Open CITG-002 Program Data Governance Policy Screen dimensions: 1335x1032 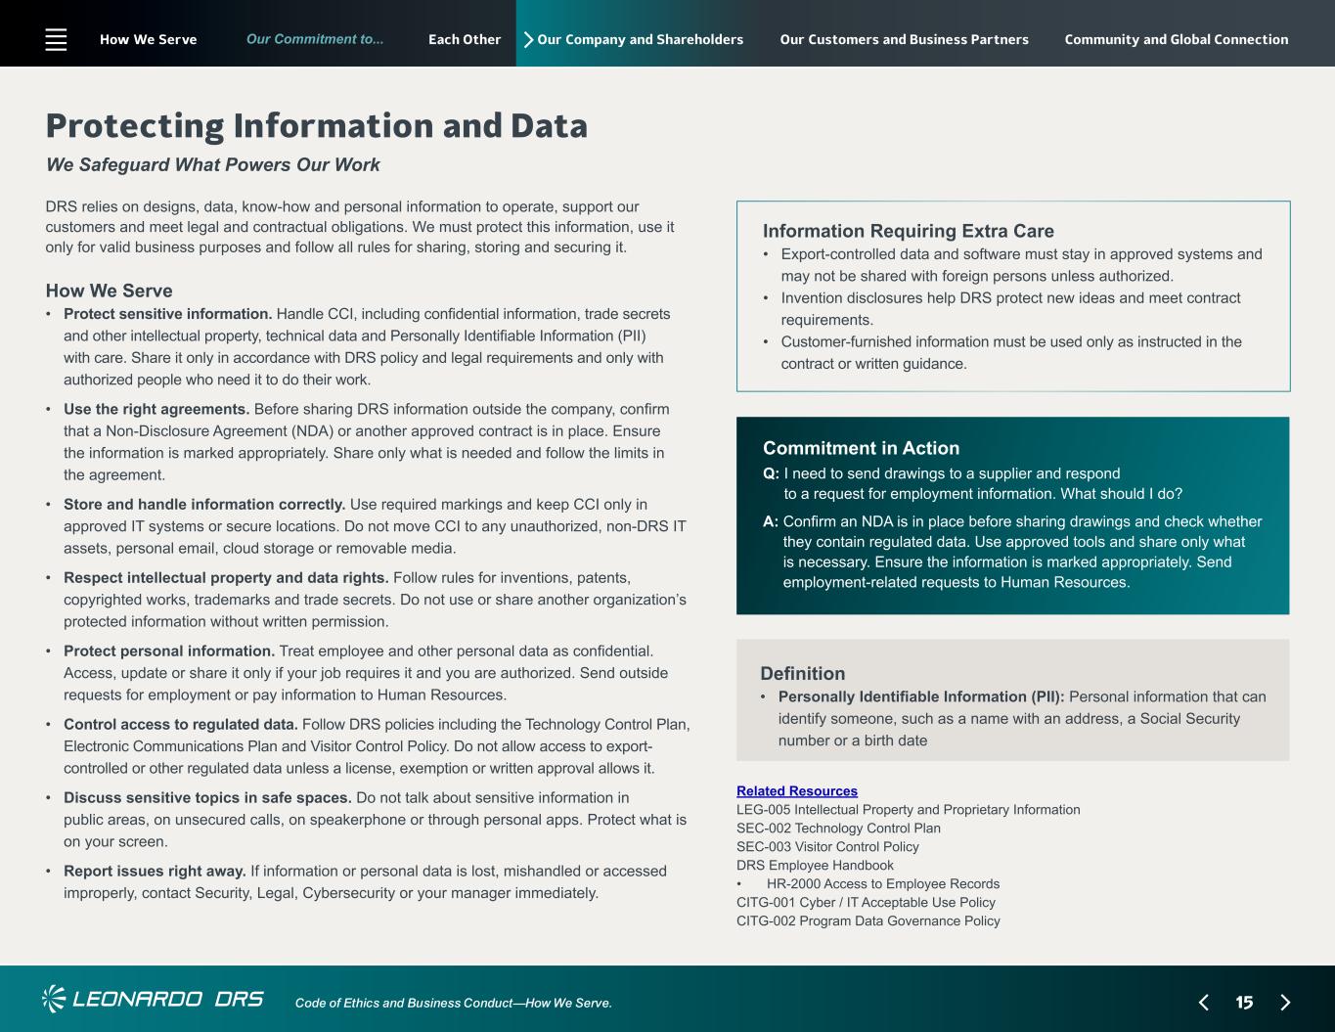coord(868,920)
